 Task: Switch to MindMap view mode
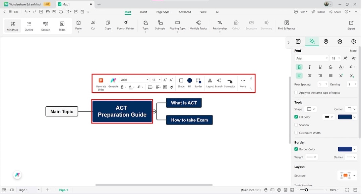pos(12,26)
